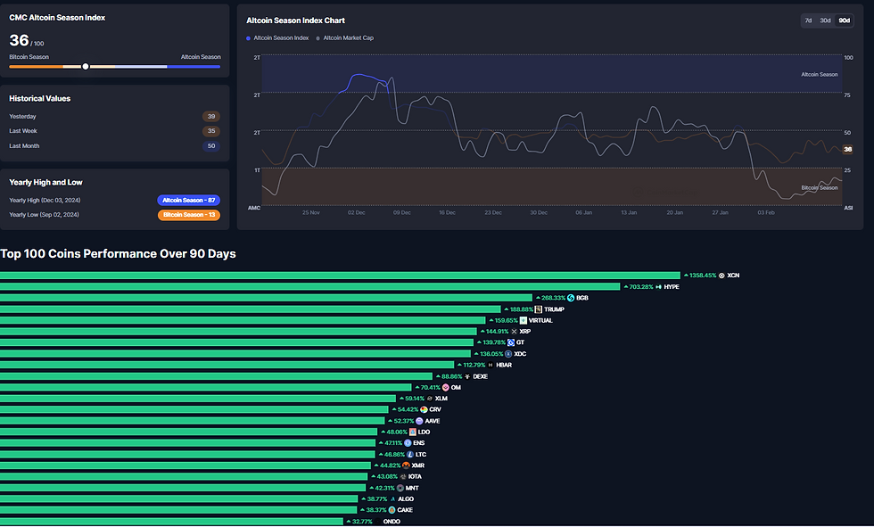This screenshot has width=874, height=527.
Task: Select the 90d chart range
Action: point(845,21)
